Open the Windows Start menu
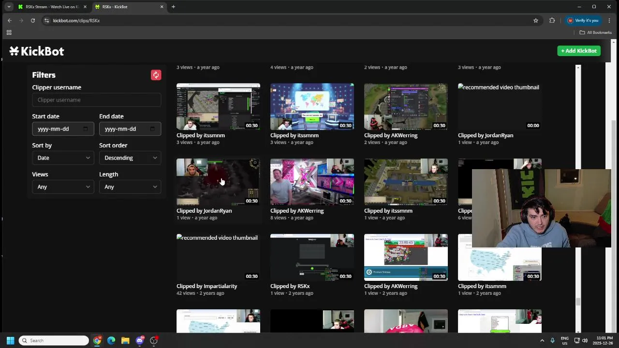 [x=10, y=341]
